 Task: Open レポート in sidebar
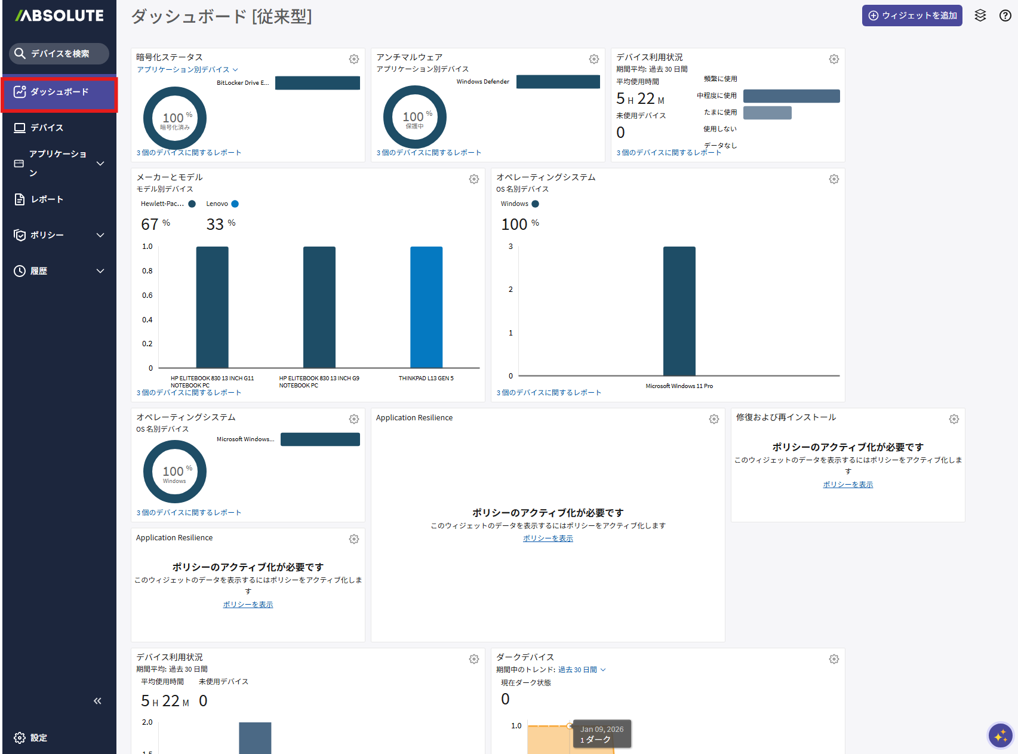pyautogui.click(x=47, y=199)
